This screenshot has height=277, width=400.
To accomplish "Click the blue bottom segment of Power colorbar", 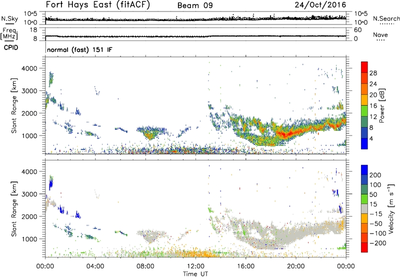I will click(x=364, y=143).
